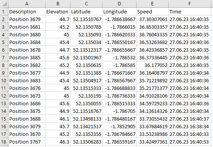Click time 27.06.23 16:38:34
The image size is (213, 147).
pyautogui.click(x=190, y=126)
